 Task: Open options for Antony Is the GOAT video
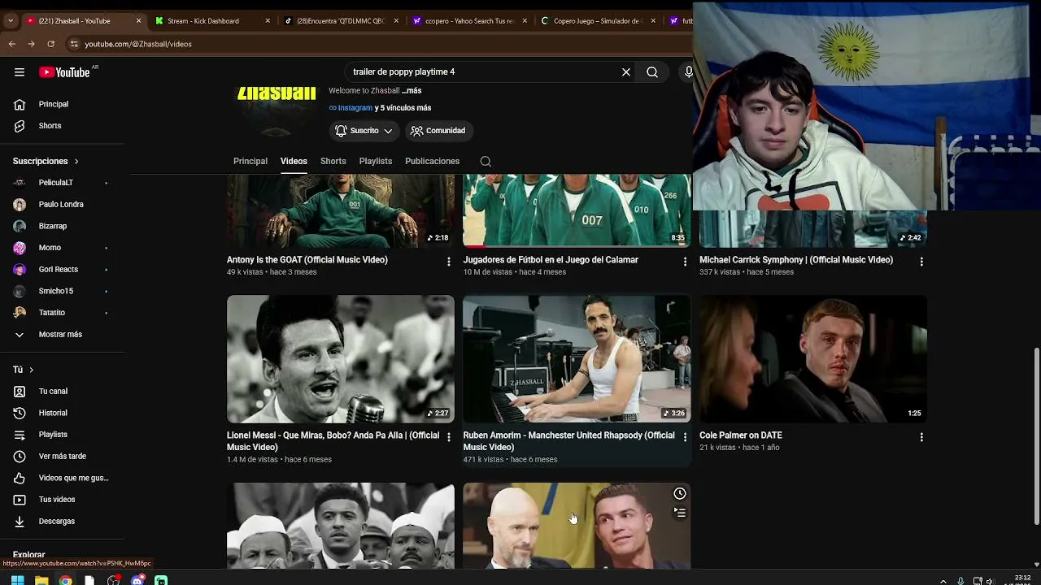(448, 262)
